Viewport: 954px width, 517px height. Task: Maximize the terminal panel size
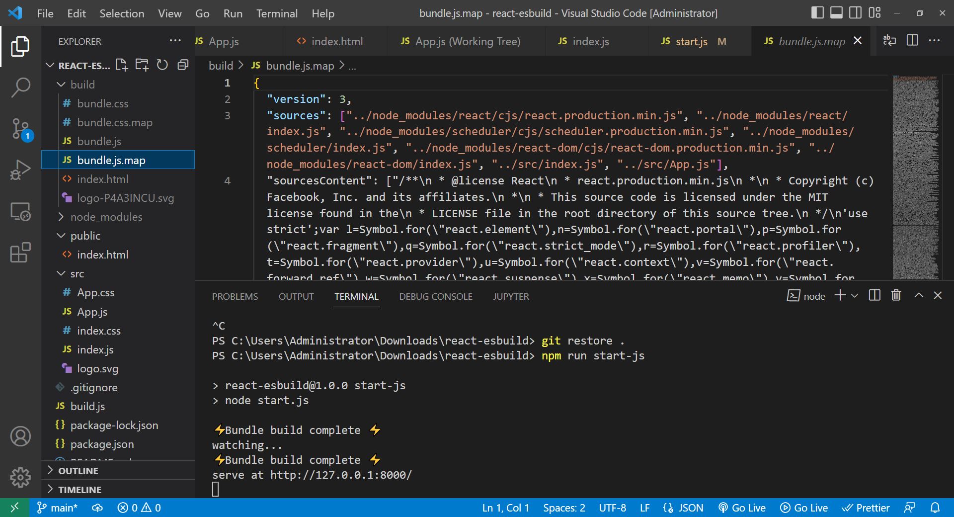click(919, 296)
